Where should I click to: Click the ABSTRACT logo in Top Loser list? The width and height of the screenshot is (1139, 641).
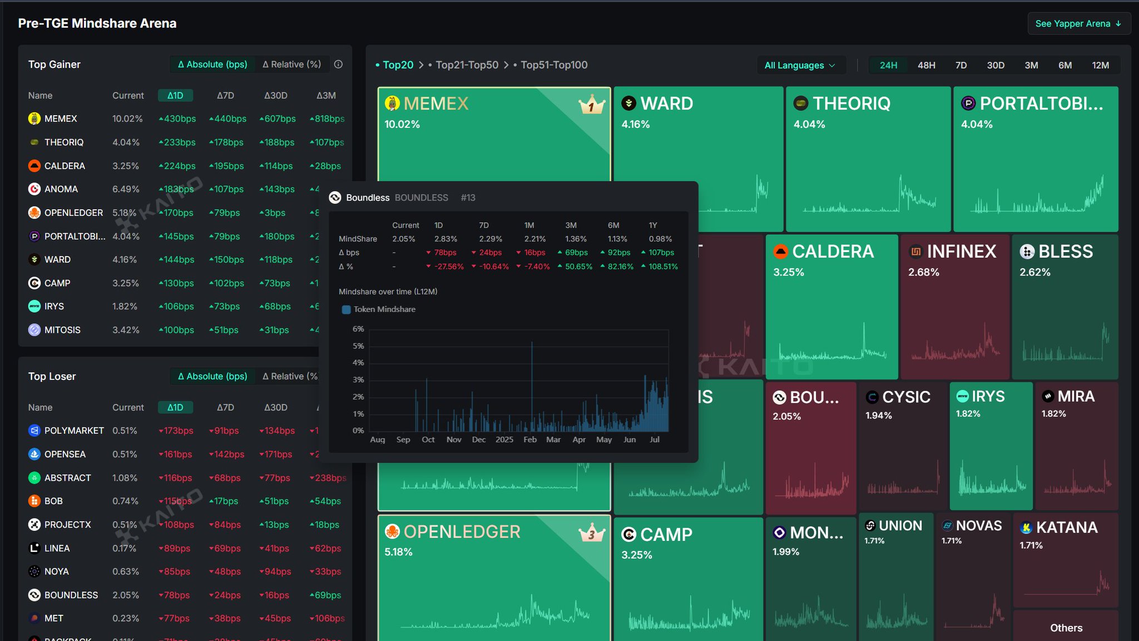(34, 477)
